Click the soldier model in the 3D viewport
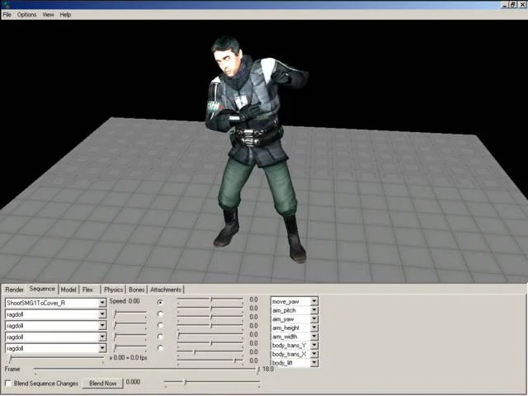The image size is (528, 396). tap(254, 148)
